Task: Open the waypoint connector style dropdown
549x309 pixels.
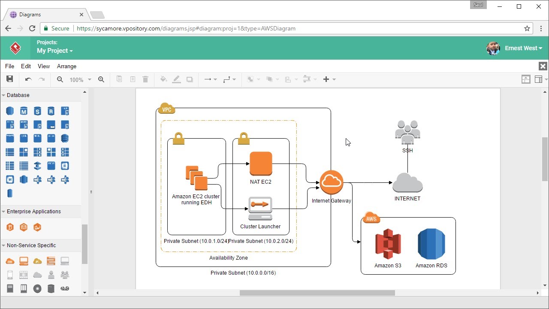Action: tap(229, 79)
